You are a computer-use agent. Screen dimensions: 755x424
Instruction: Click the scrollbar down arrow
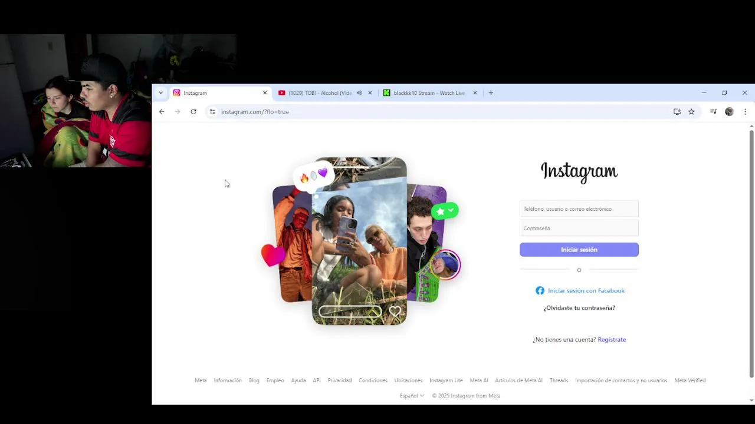pyautogui.click(x=751, y=400)
